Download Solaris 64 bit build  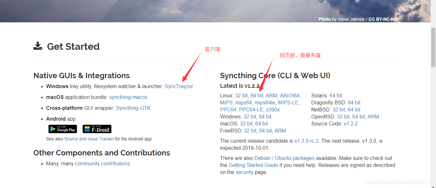point(336,95)
